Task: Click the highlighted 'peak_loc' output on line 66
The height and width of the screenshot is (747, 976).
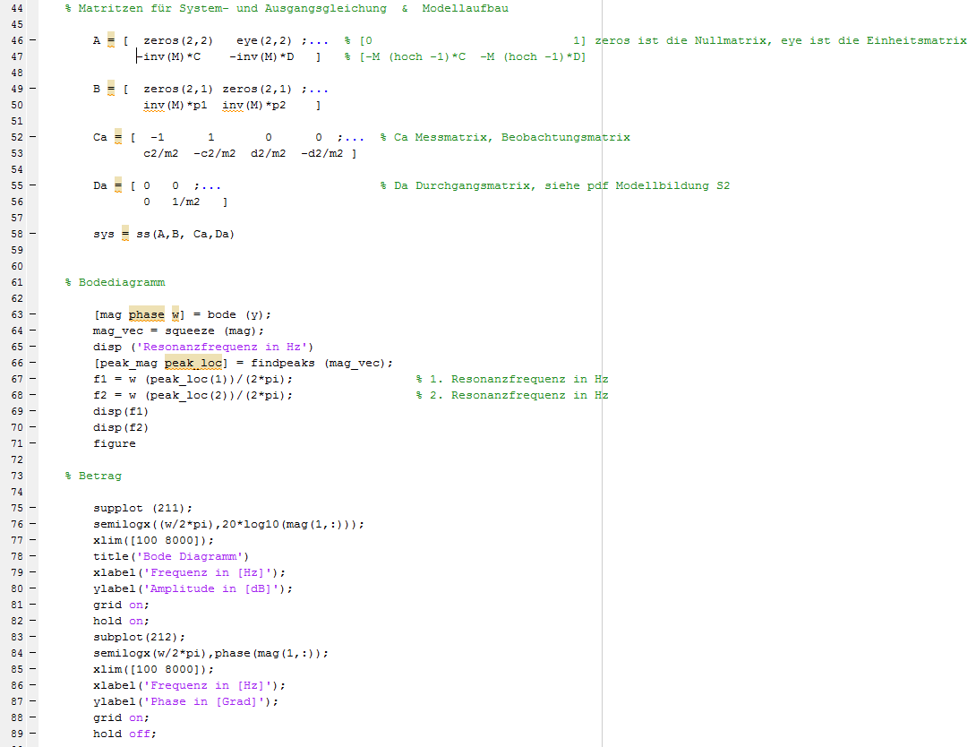Action: pyautogui.click(x=193, y=363)
